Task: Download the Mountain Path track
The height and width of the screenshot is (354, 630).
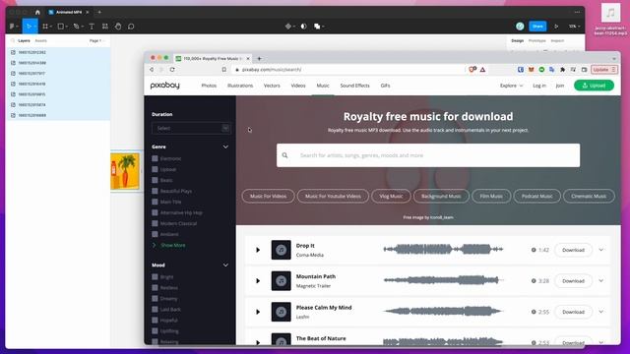Action: 573,281
